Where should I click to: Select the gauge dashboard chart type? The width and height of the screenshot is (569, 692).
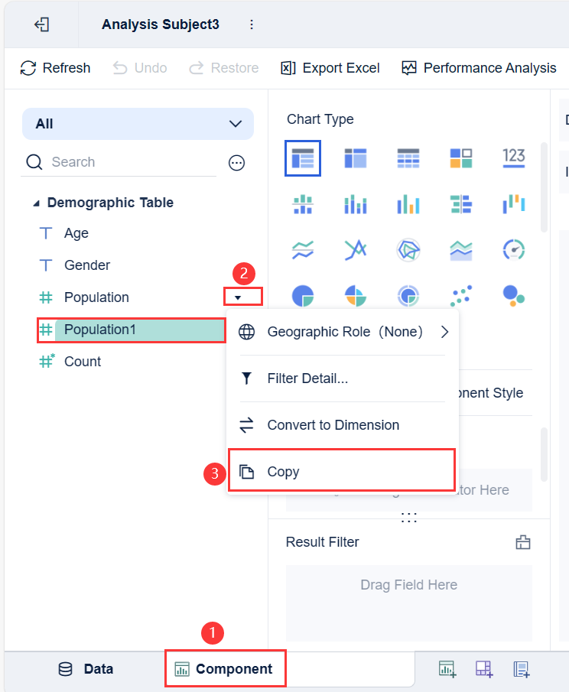[514, 249]
